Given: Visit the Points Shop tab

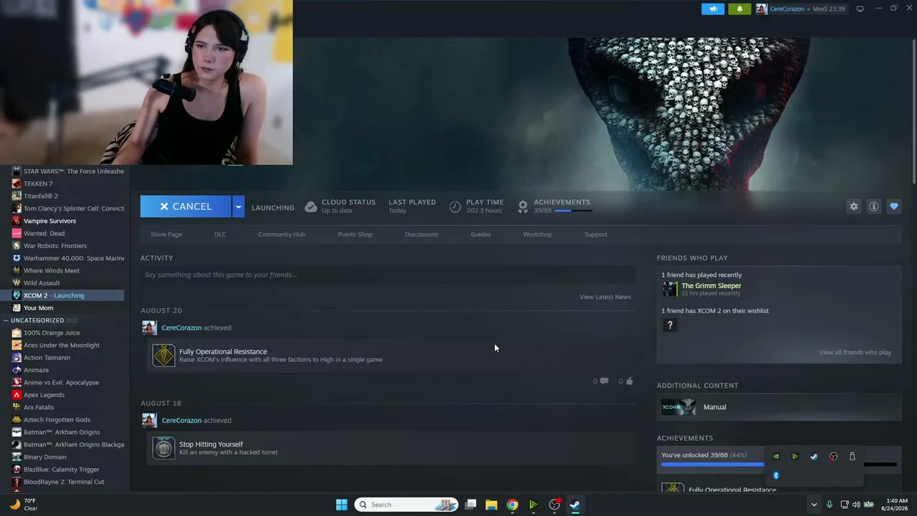Looking at the screenshot, I should click(x=355, y=234).
